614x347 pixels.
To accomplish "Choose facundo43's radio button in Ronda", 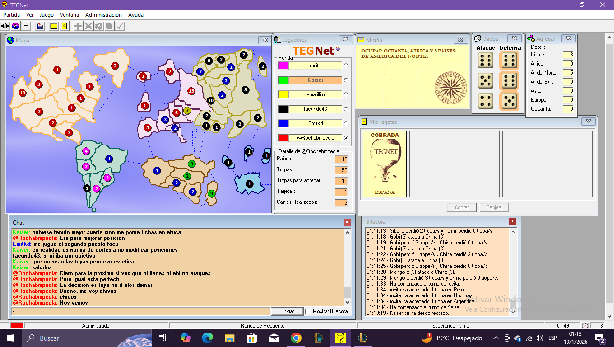I will tap(346, 109).
